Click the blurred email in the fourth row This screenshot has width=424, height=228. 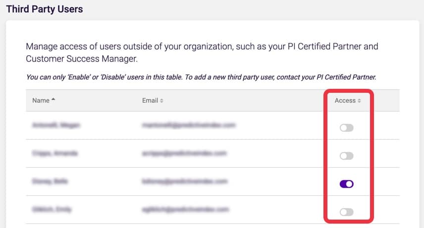pos(185,209)
